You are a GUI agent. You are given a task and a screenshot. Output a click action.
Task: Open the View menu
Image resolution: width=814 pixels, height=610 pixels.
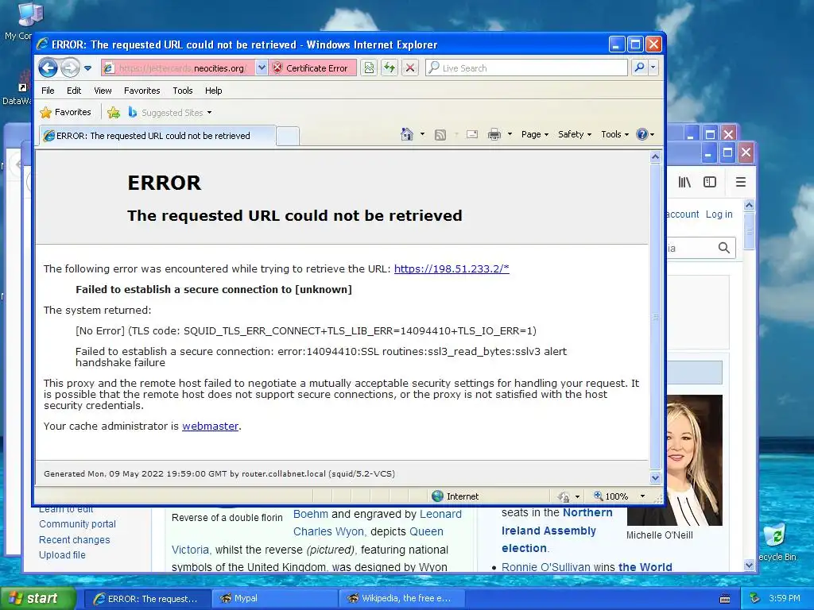coord(103,91)
